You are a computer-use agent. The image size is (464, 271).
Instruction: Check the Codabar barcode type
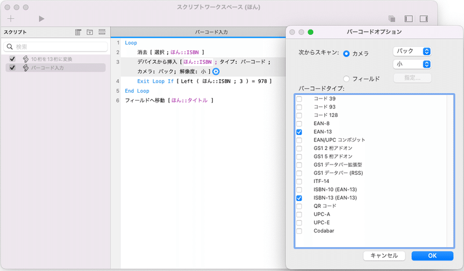tap(299, 231)
